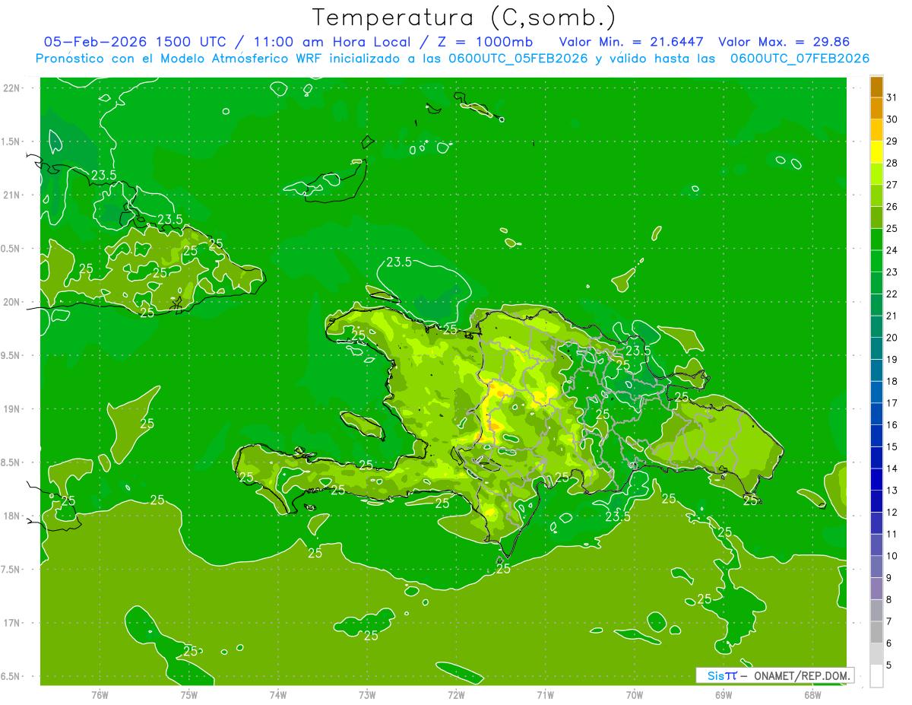912x705 pixels.
Task: Click the gray legend band between 6 and 7
Action: coord(876,632)
